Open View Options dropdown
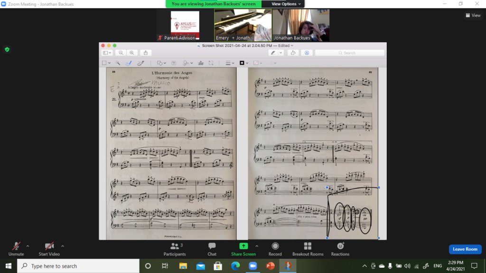486x273 pixels. pyautogui.click(x=286, y=4)
